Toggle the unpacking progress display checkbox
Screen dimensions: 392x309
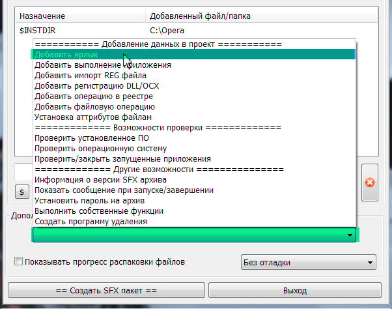point(18,262)
